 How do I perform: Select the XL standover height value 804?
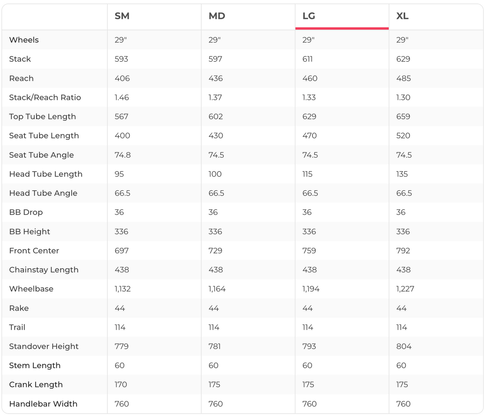point(404,347)
